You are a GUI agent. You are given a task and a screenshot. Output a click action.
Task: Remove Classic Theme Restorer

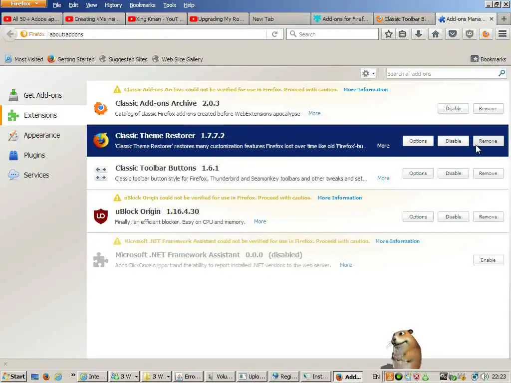pos(488,141)
